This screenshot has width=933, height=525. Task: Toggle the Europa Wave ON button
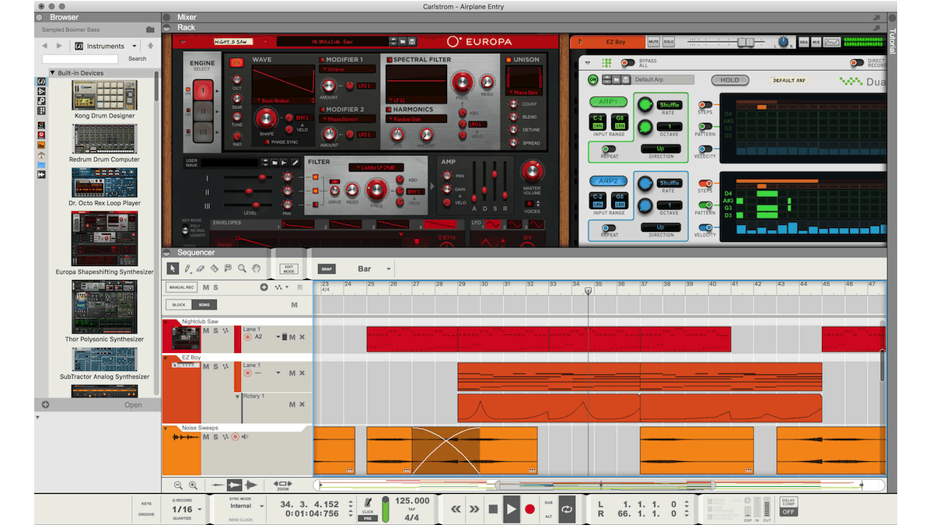236,61
